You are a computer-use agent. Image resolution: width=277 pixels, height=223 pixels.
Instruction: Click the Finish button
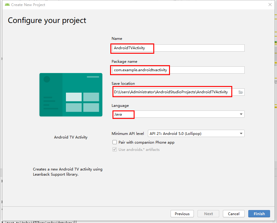(x=259, y=214)
